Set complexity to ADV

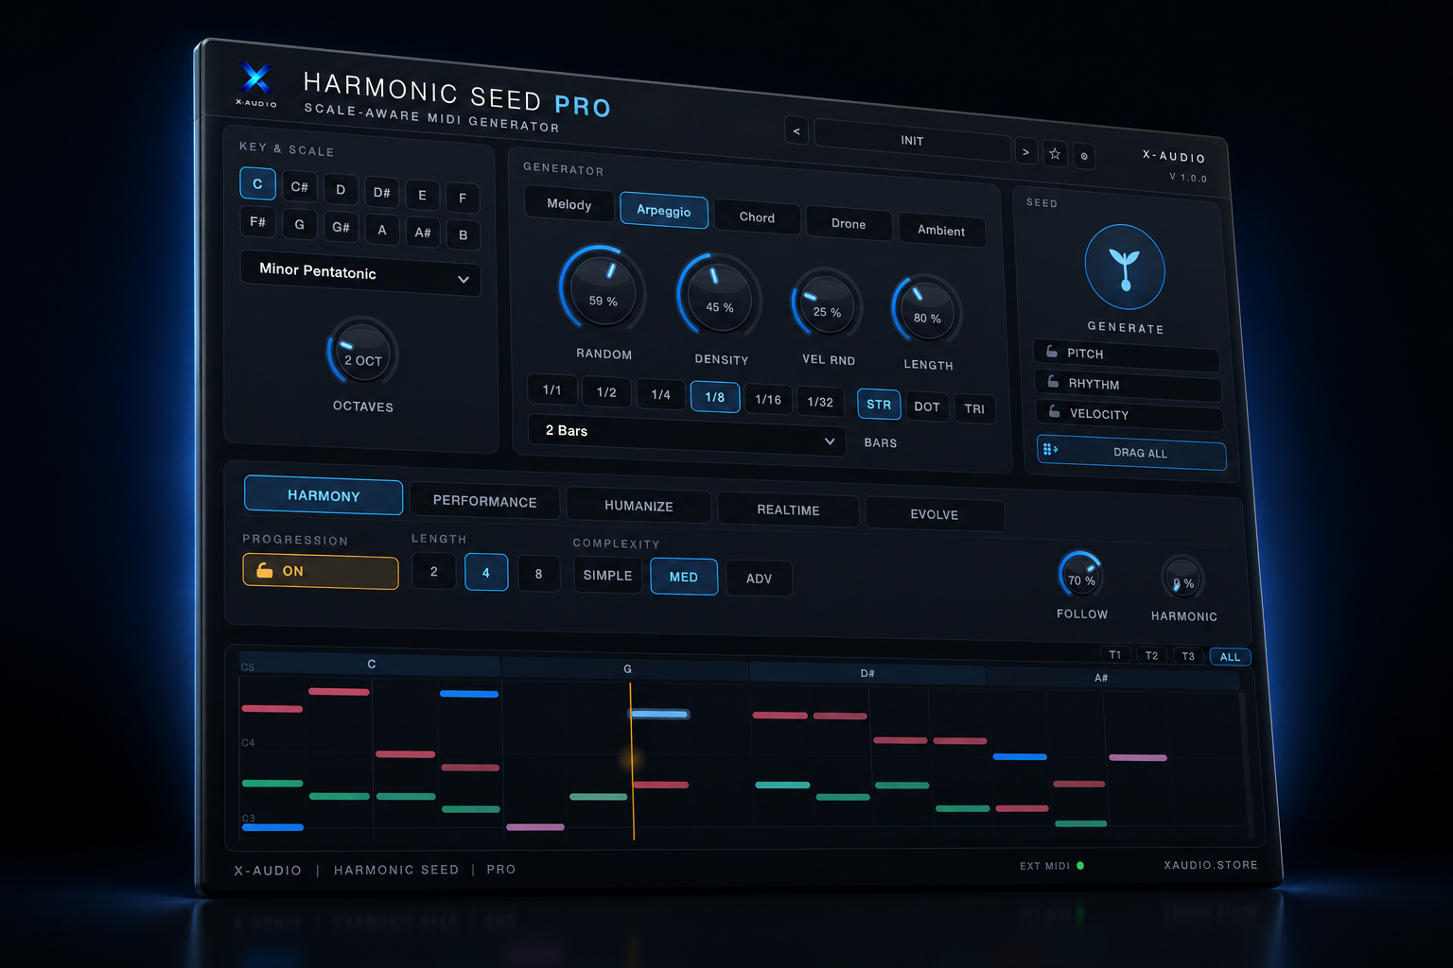pyautogui.click(x=759, y=579)
